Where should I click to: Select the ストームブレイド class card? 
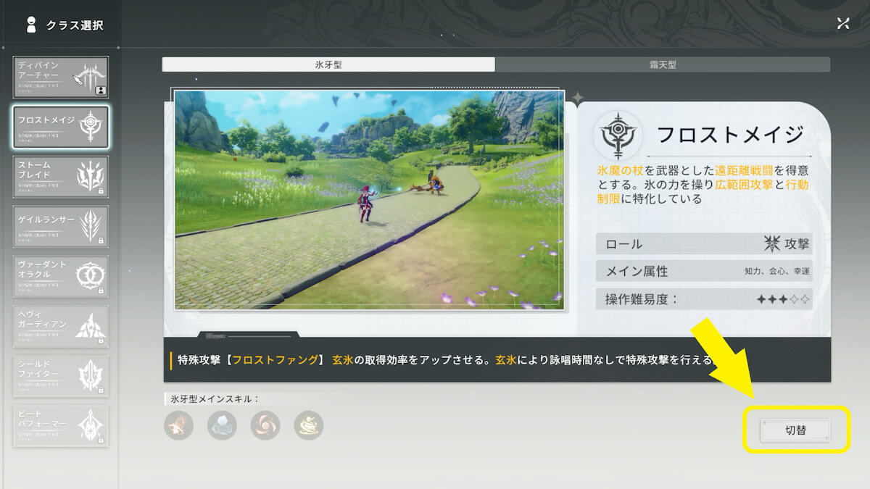pos(61,177)
